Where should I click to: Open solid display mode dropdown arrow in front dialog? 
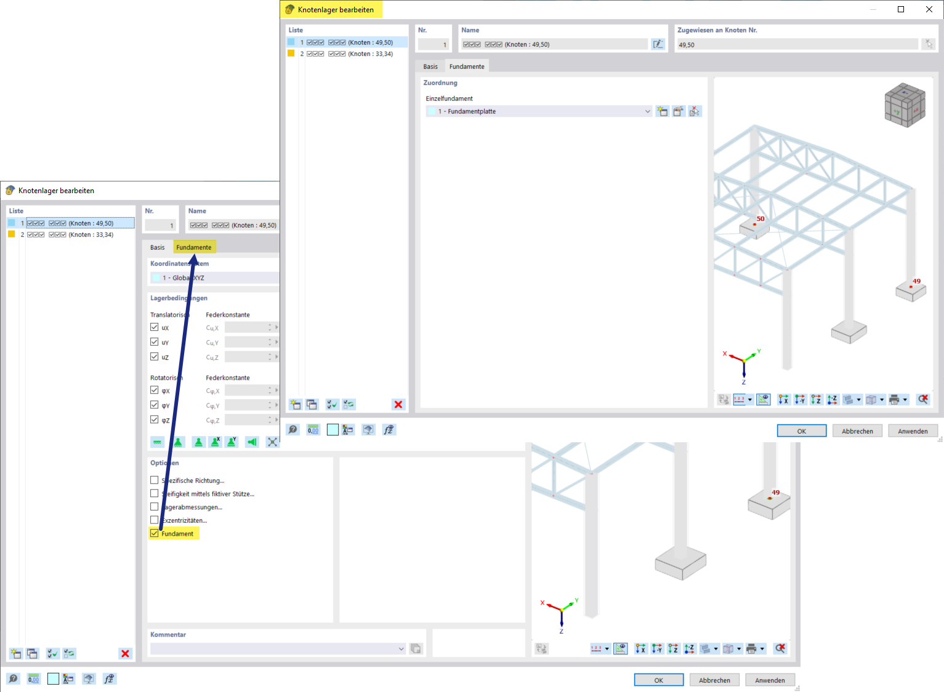click(858, 400)
